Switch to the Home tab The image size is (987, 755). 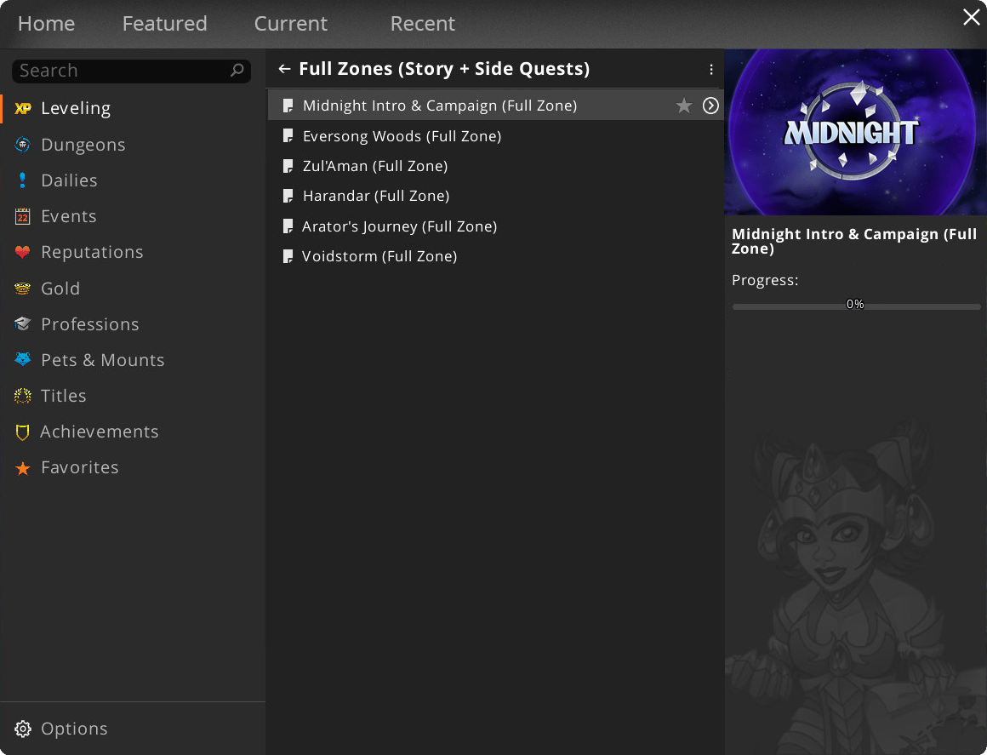click(x=47, y=23)
